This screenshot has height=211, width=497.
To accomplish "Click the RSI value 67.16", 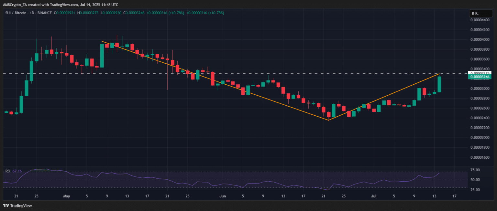I will click(17, 171).
